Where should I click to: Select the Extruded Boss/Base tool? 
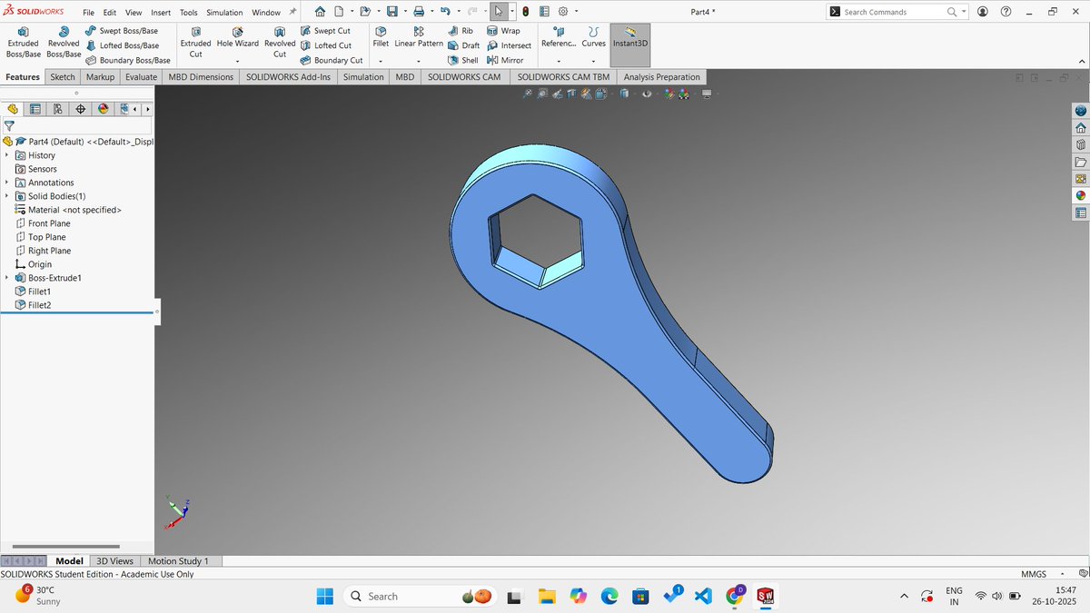pyautogui.click(x=24, y=42)
